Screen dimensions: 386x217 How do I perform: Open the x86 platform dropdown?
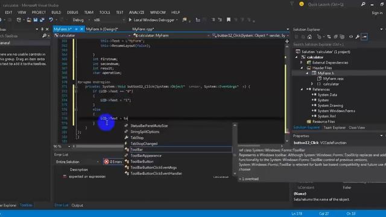point(109,20)
